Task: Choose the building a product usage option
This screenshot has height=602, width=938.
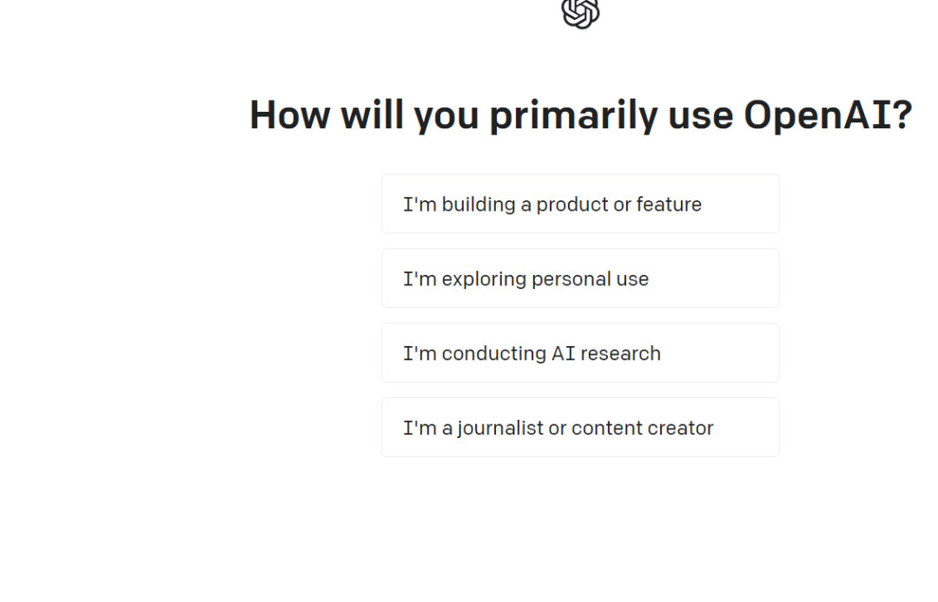Action: click(x=580, y=204)
